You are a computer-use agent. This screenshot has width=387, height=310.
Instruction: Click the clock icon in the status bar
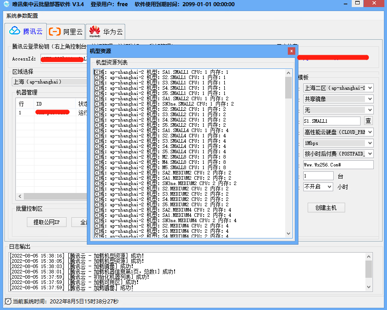[x=8, y=301]
